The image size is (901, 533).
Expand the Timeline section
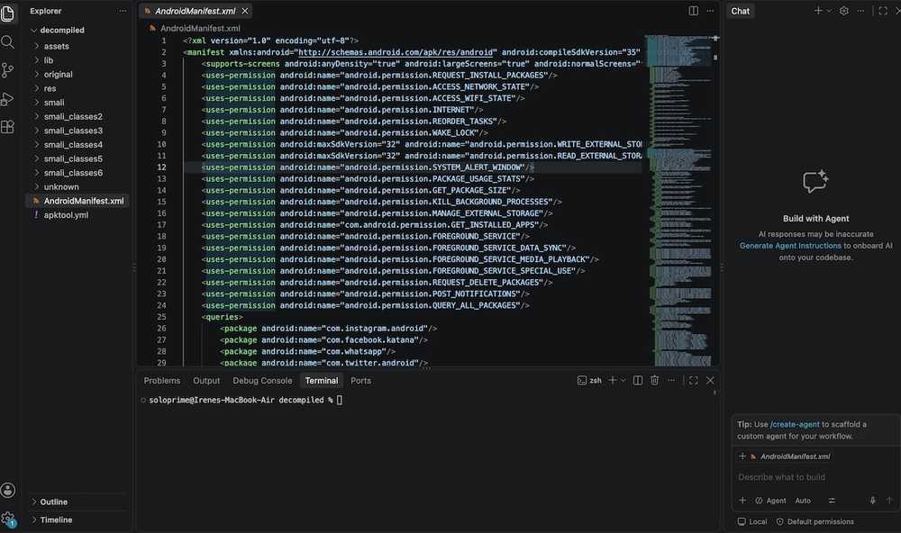coord(56,519)
